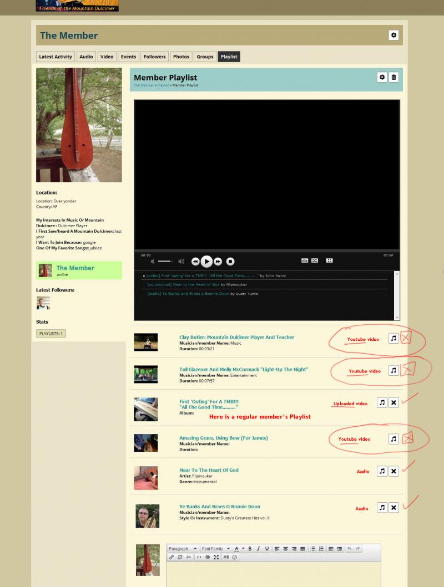Insert a link in the comment editor

click(x=171, y=557)
